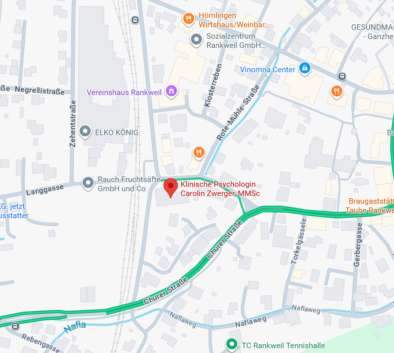Select the bus stop icon near Vinomna Center
The image size is (394, 353).
[x=342, y=76]
